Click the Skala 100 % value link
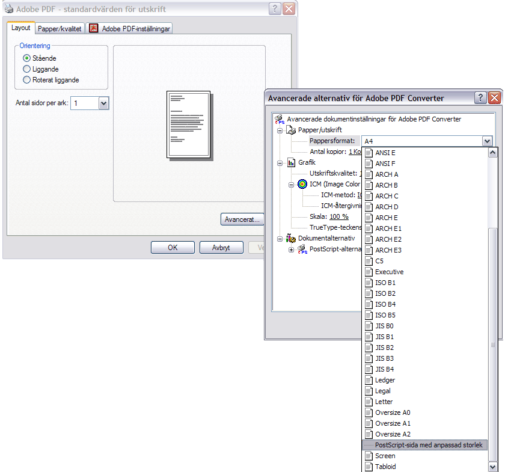 click(339, 216)
